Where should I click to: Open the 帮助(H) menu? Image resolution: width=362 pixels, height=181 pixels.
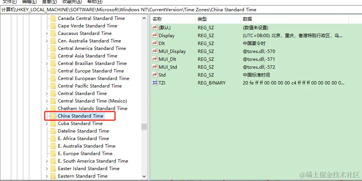pyautogui.click(x=95, y=2)
